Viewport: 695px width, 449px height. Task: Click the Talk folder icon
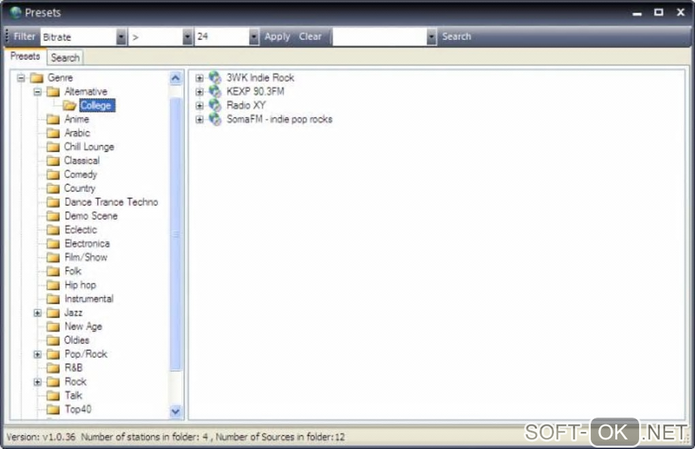(53, 395)
